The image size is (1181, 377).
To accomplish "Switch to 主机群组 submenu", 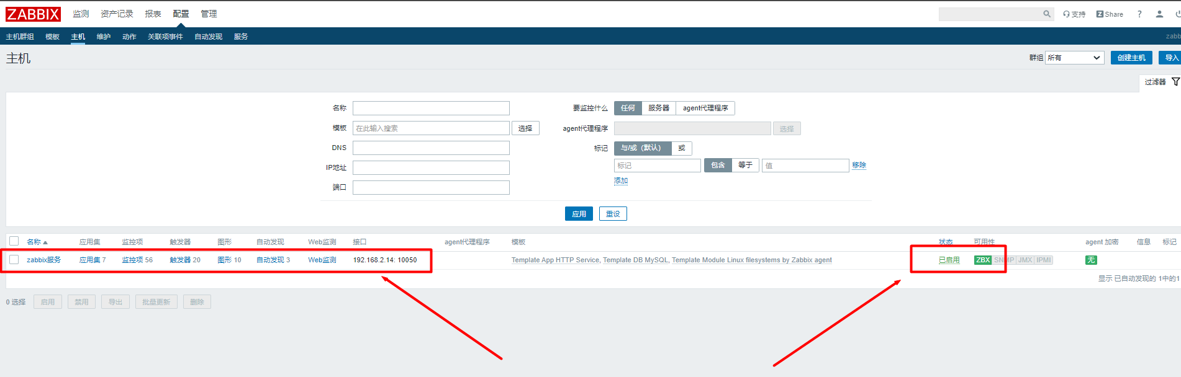I will [20, 37].
